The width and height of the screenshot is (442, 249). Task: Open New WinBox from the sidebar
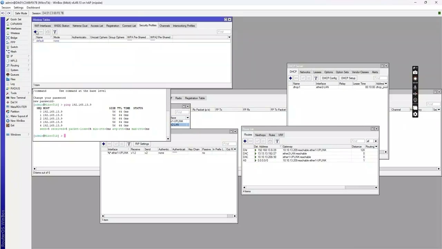coord(17,121)
